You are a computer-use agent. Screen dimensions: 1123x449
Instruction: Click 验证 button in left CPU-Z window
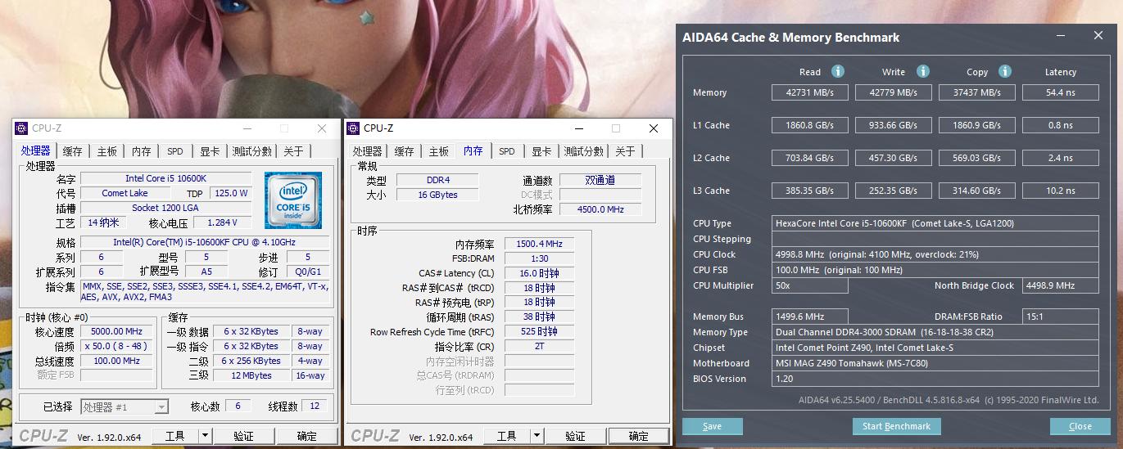point(243,436)
